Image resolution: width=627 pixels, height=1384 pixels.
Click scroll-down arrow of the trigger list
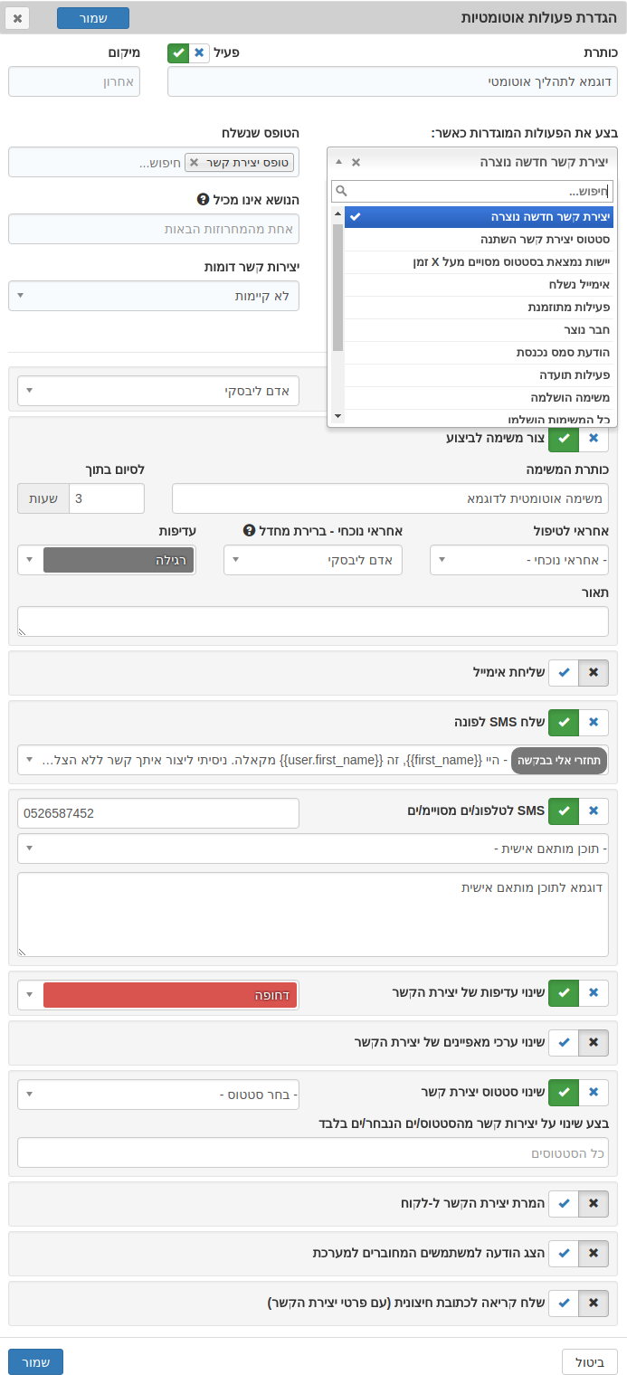(x=338, y=416)
